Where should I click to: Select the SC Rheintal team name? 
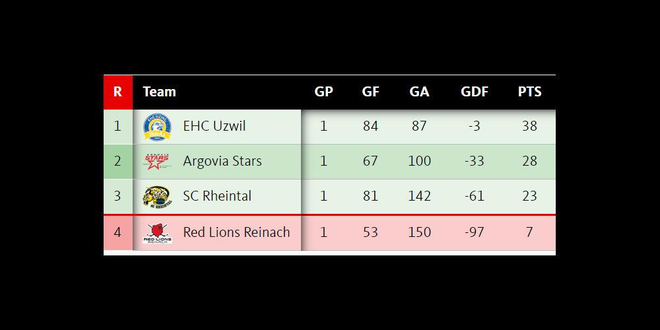217,196
